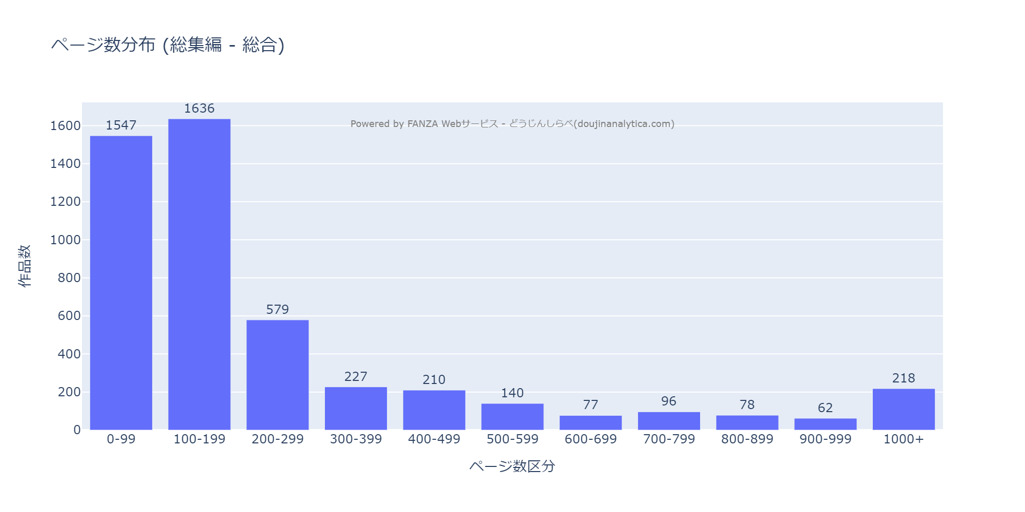
Task: Select the 500-599 bar
Action: click(512, 417)
